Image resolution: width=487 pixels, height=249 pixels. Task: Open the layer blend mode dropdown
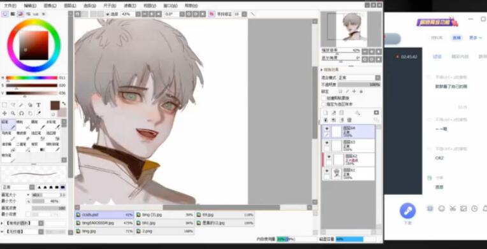[x=359, y=78]
